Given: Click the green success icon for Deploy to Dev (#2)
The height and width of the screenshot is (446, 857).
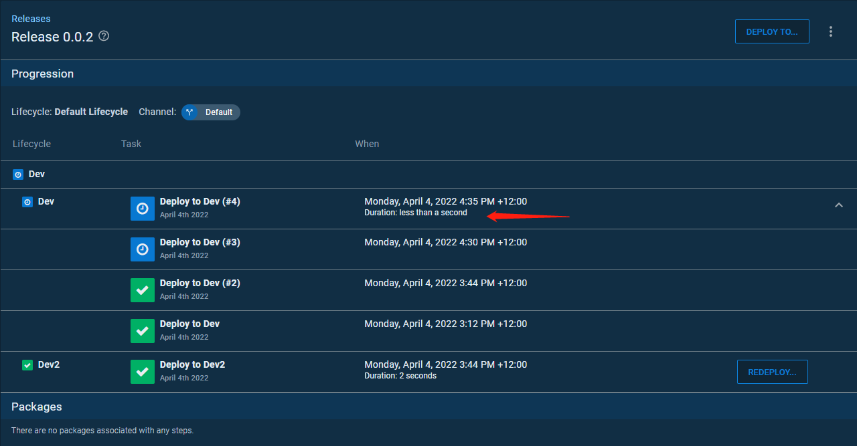Looking at the screenshot, I should [142, 290].
